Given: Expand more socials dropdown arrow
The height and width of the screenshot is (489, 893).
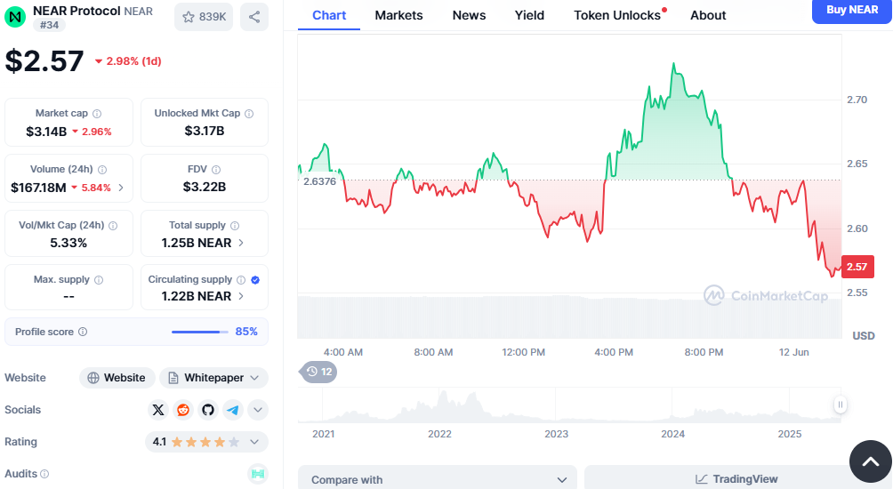Looking at the screenshot, I should coord(257,410).
